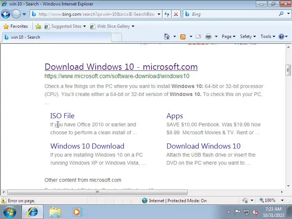Click the status bar privacy lock icon
Screen dimensions: 292x219
pyautogui.click(x=245, y=200)
